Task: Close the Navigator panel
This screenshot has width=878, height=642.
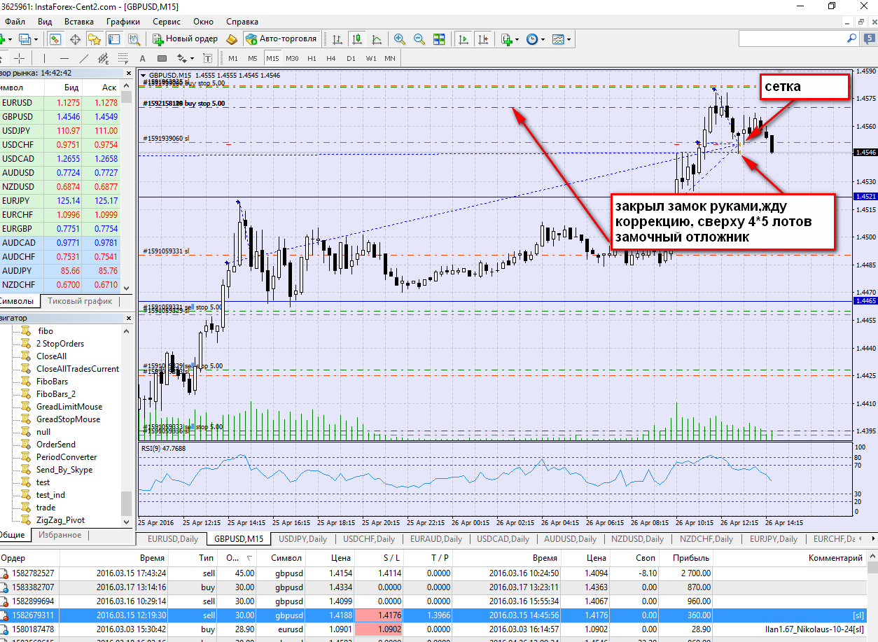Action: click(x=129, y=318)
